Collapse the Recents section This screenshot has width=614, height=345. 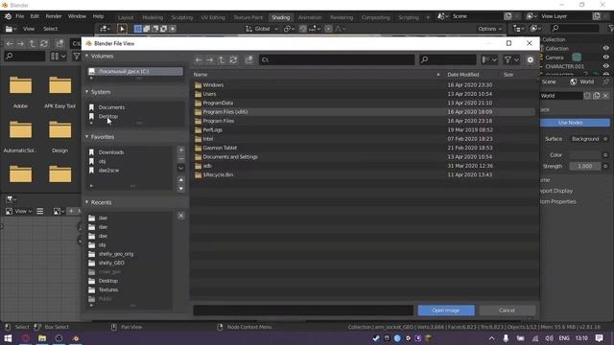pos(87,202)
